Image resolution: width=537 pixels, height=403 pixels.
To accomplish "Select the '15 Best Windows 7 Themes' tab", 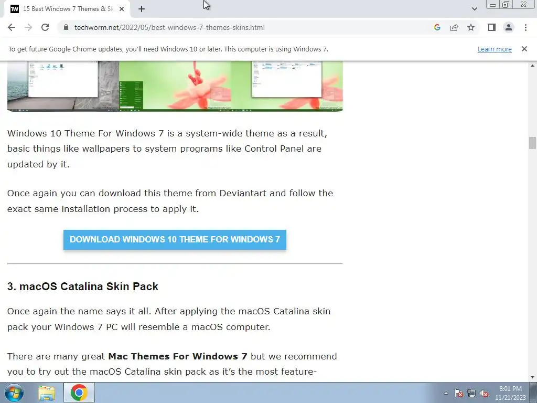I will click(x=68, y=9).
